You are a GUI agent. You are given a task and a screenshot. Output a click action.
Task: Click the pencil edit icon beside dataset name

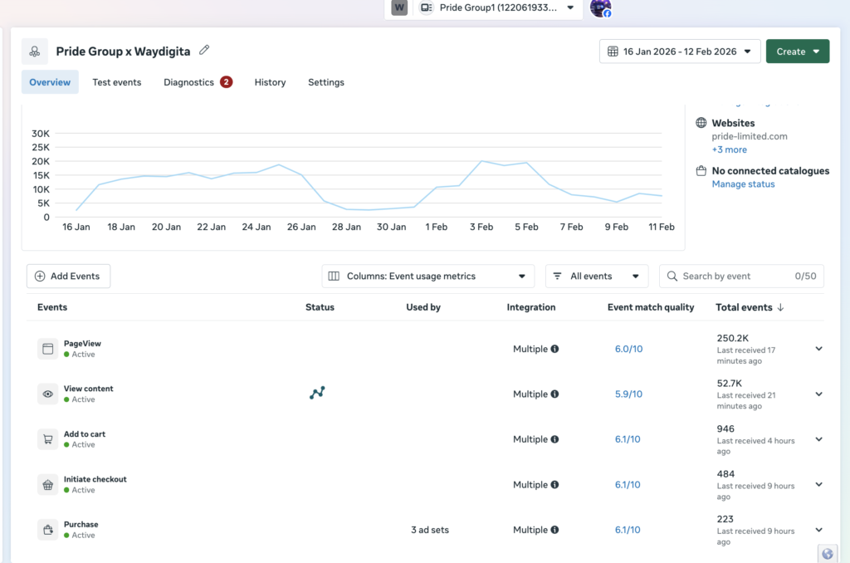coord(204,51)
